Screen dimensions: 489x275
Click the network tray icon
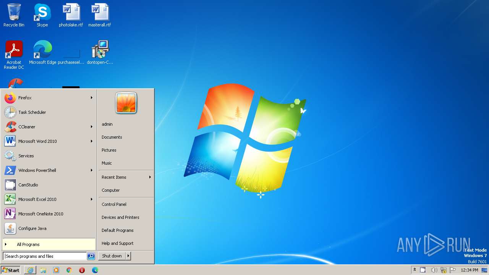pos(444,270)
